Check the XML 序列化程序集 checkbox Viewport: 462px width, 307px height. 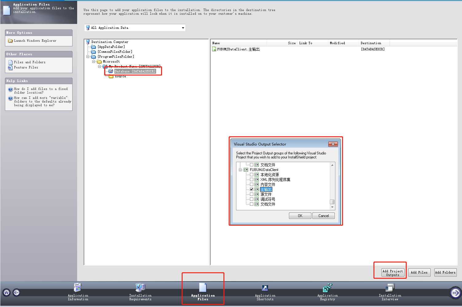click(x=251, y=180)
